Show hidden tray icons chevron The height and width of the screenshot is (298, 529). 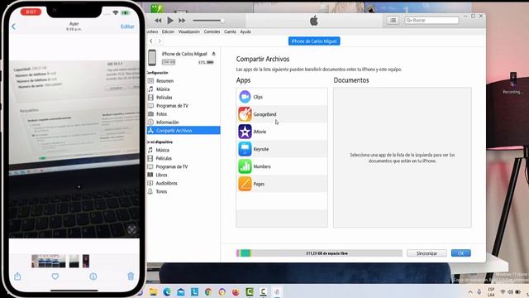pos(470,292)
